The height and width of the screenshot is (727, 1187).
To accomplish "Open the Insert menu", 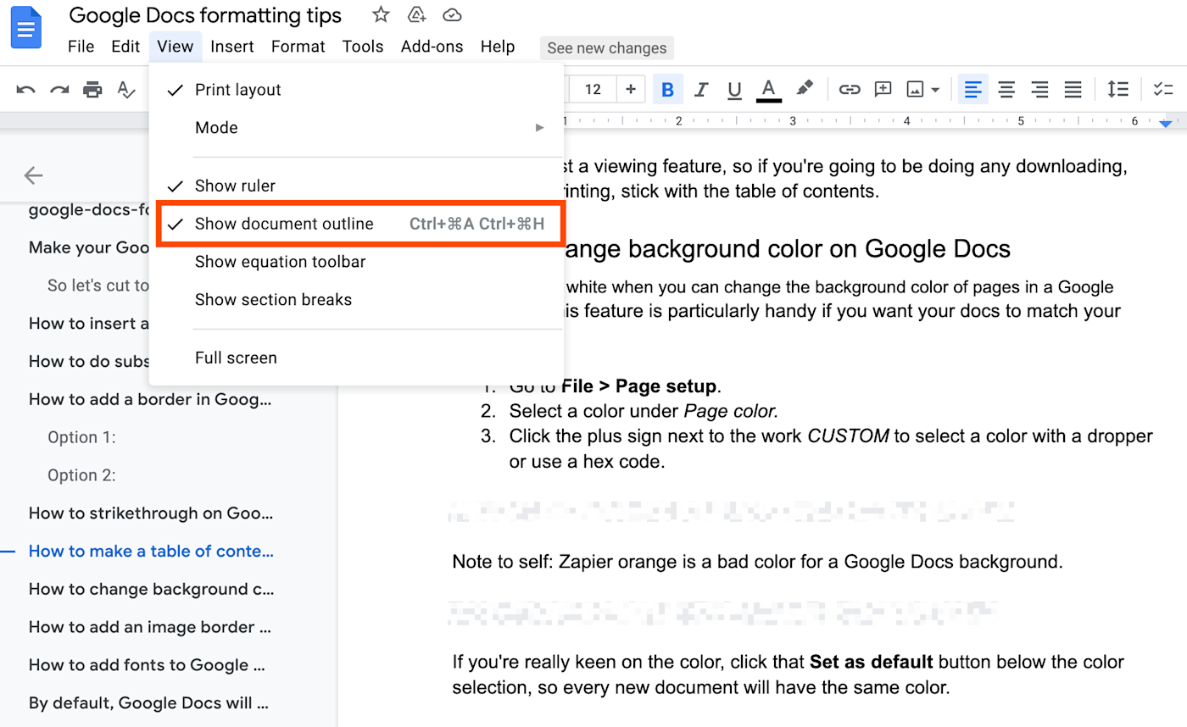I will coord(232,47).
